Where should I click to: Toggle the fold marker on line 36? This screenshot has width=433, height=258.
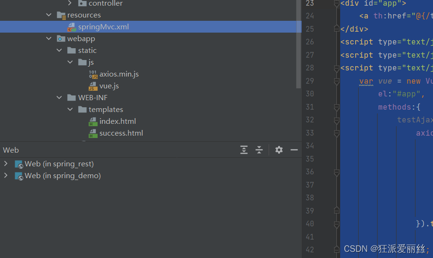(x=337, y=172)
